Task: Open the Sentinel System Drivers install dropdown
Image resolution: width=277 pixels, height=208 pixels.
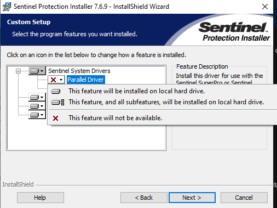Action: [x=37, y=71]
